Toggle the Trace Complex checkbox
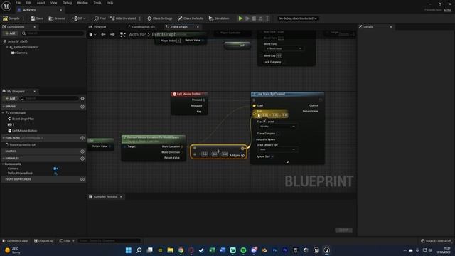 click(277, 134)
